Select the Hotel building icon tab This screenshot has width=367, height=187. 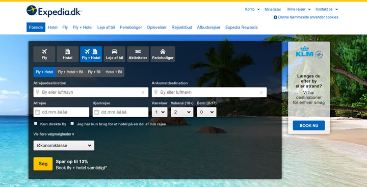pos(68,54)
